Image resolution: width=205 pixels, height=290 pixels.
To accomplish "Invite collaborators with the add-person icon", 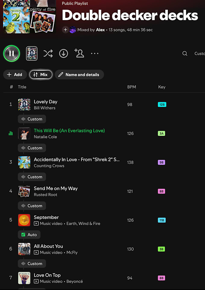I will pyautogui.click(x=79, y=53).
